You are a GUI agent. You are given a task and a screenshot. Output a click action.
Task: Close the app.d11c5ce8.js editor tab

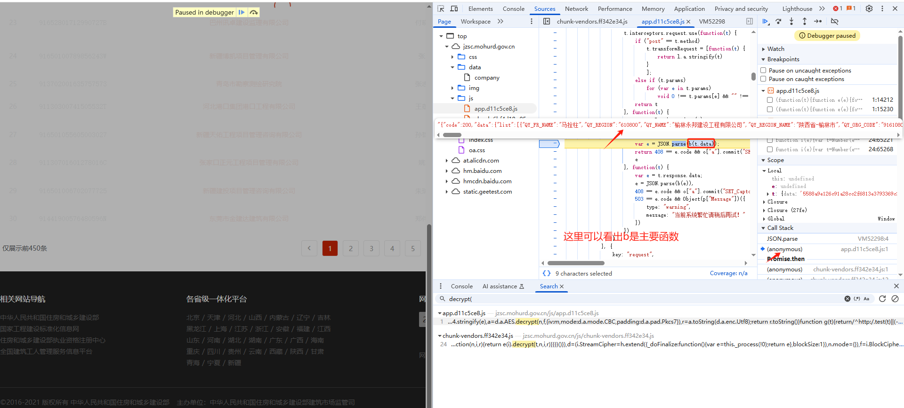(688, 22)
